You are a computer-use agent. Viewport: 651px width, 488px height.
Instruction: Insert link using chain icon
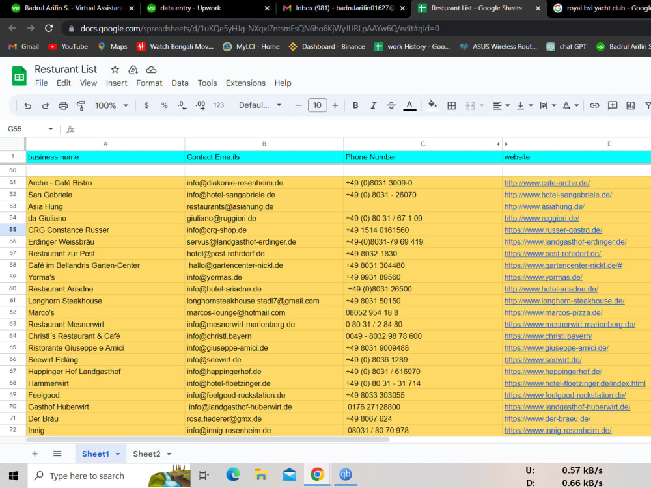click(594, 105)
